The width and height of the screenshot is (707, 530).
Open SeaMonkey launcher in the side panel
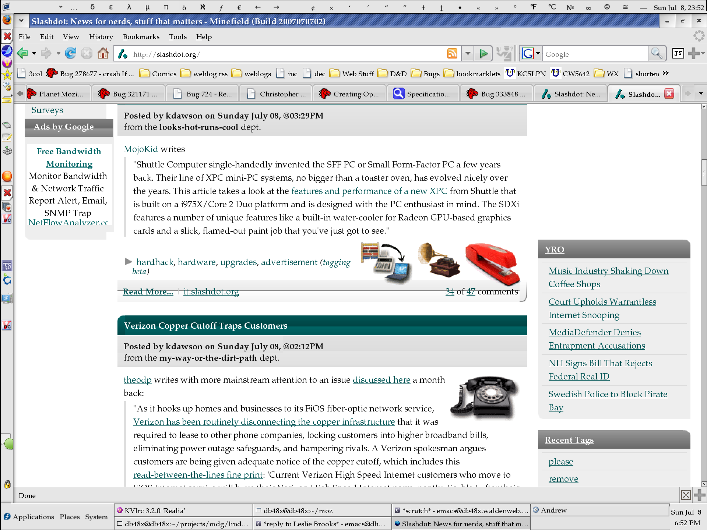click(x=7, y=50)
